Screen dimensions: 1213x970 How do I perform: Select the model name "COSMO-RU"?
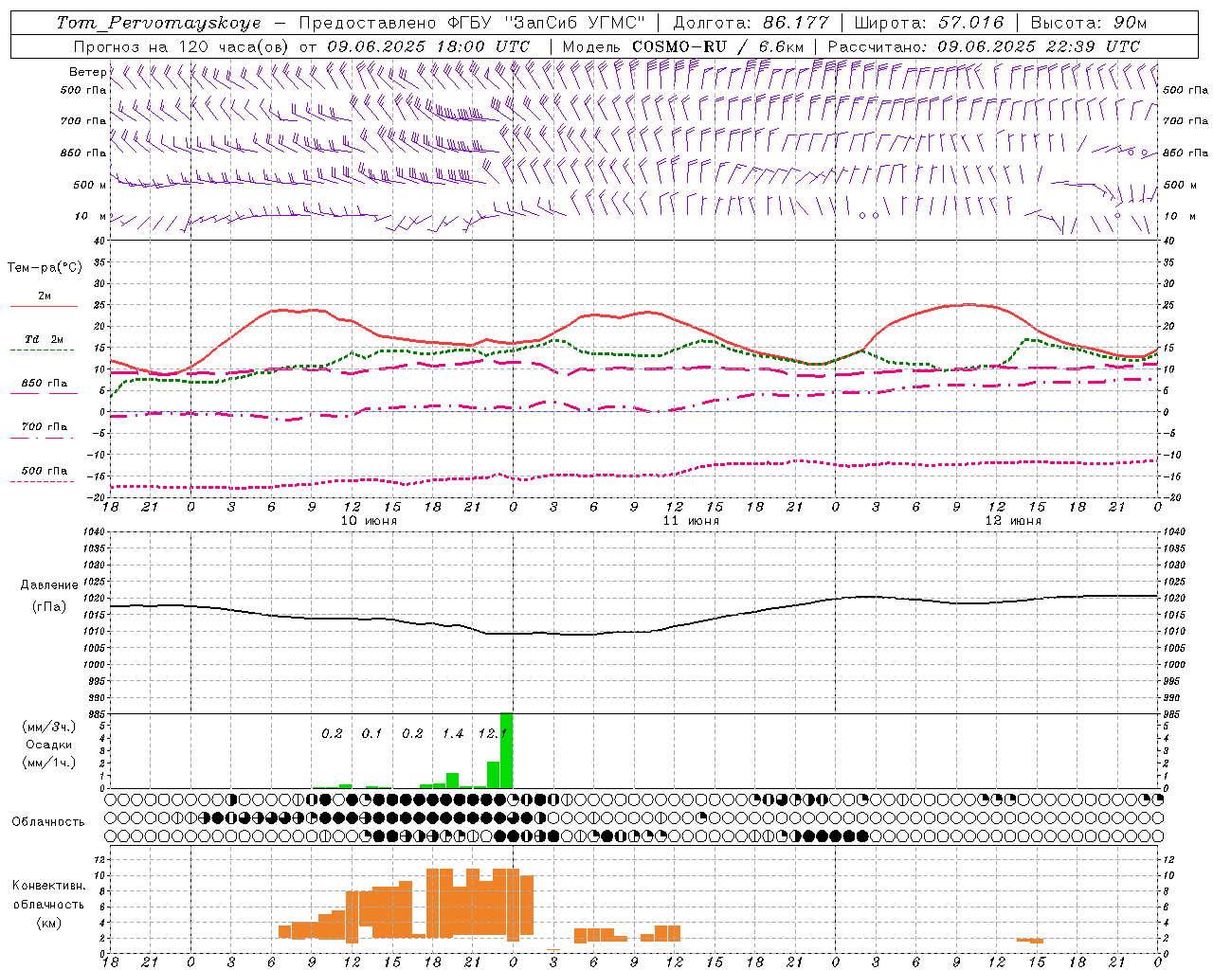coord(679,46)
